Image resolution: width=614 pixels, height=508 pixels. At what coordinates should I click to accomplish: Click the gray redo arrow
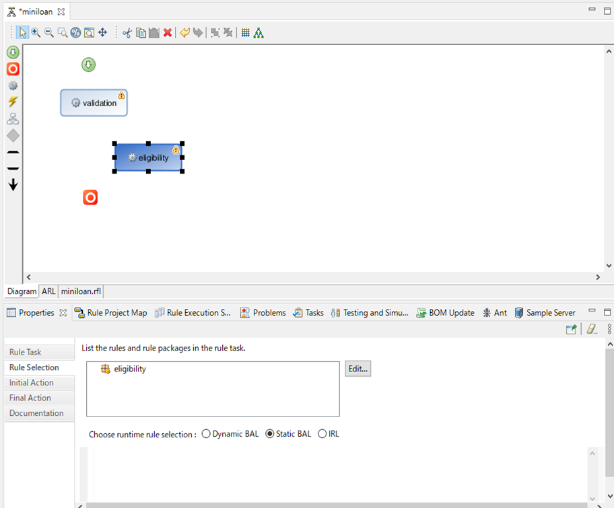pos(198,33)
